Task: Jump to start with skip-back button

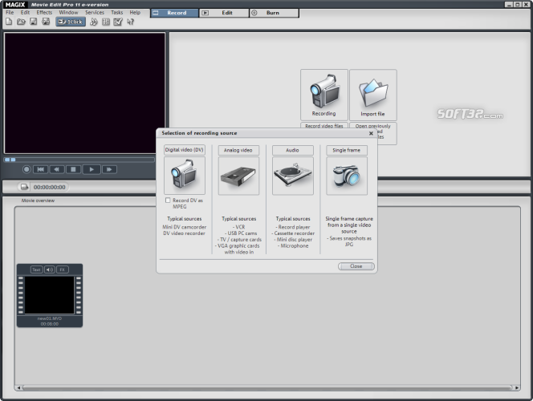Action: 40,169
